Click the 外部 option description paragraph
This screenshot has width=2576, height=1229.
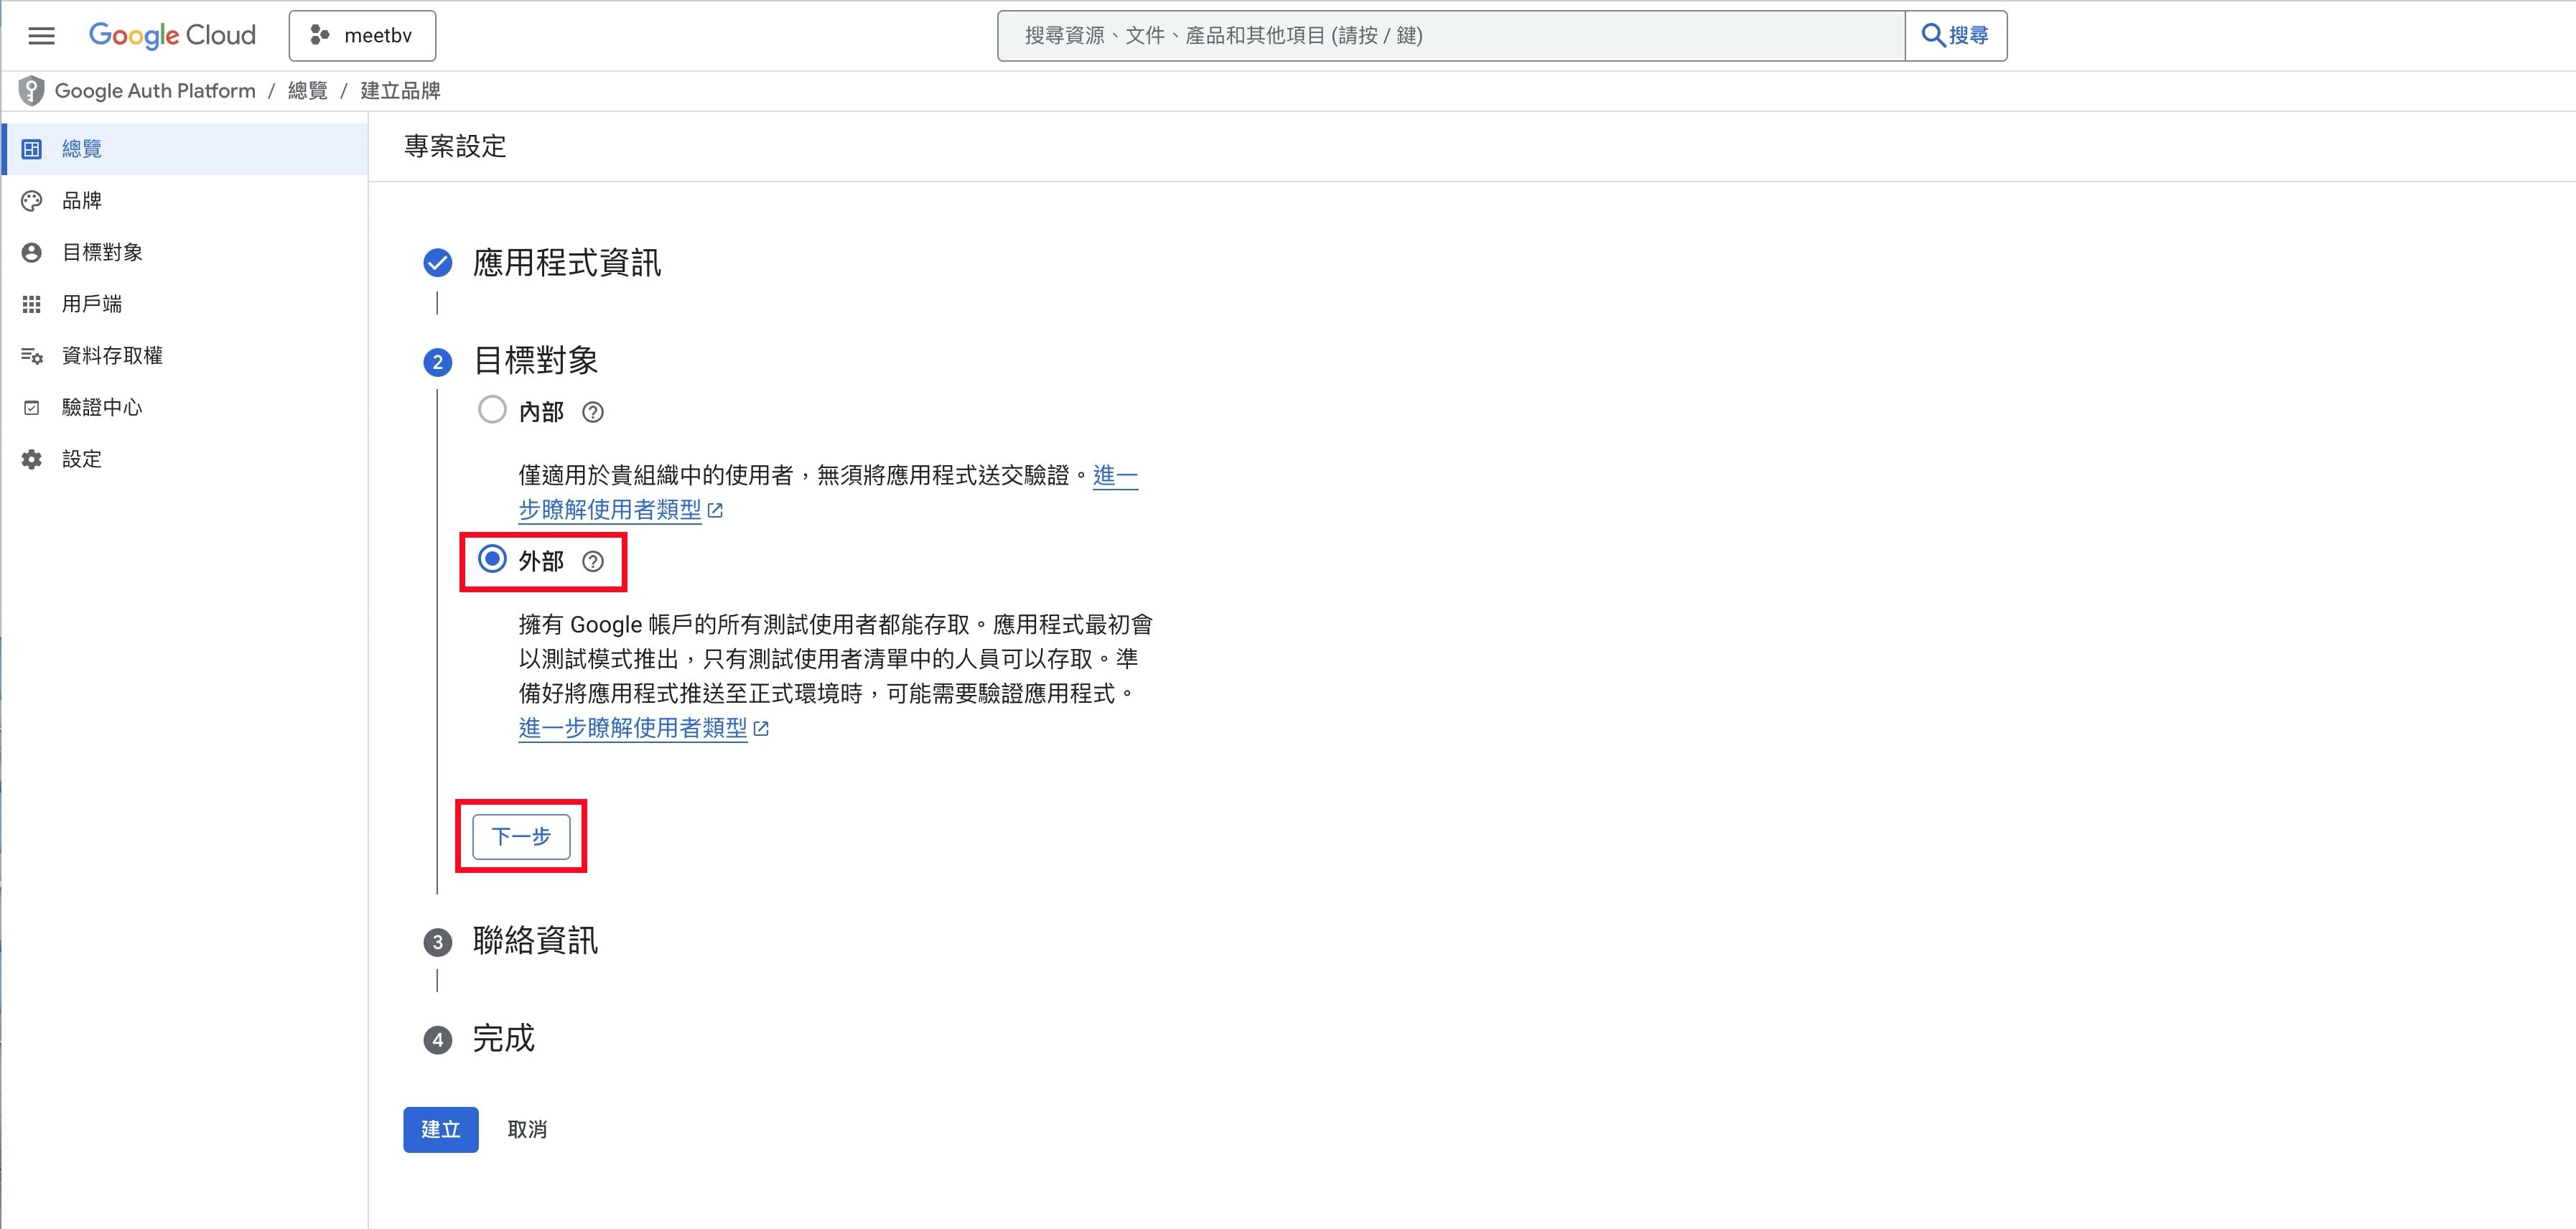pyautogui.click(x=835, y=659)
